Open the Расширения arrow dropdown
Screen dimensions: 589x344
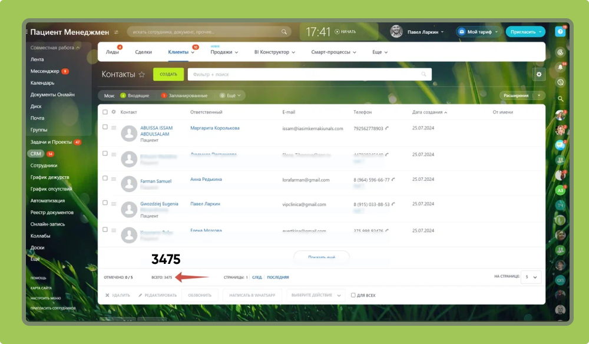pyautogui.click(x=539, y=95)
